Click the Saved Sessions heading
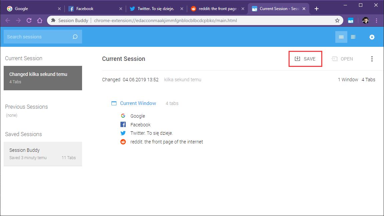This screenshot has width=384, height=216. click(x=23, y=134)
